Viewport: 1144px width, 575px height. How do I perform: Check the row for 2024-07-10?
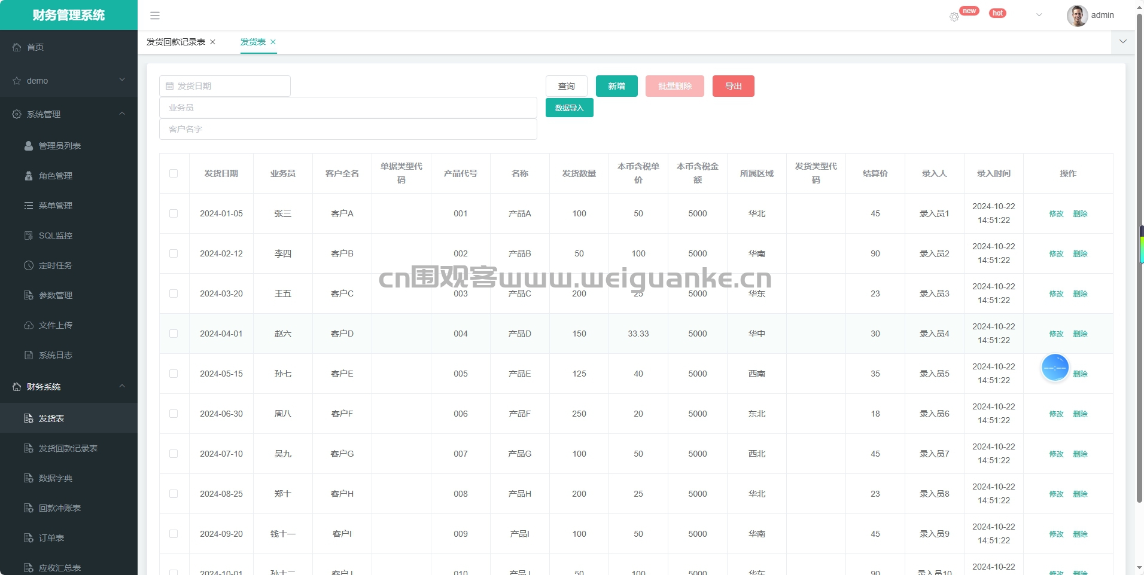(174, 454)
